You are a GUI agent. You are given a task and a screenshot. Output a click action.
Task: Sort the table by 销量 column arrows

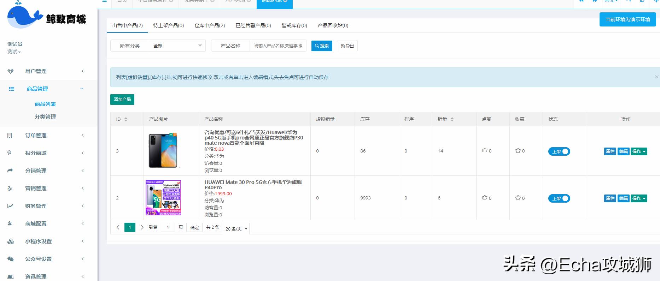coord(452,119)
